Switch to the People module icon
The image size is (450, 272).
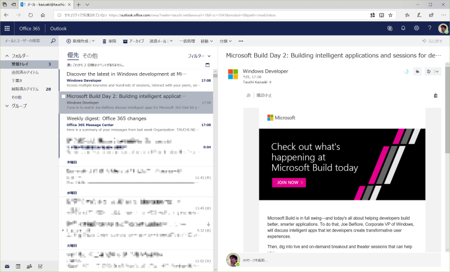pyautogui.click(x=29, y=266)
